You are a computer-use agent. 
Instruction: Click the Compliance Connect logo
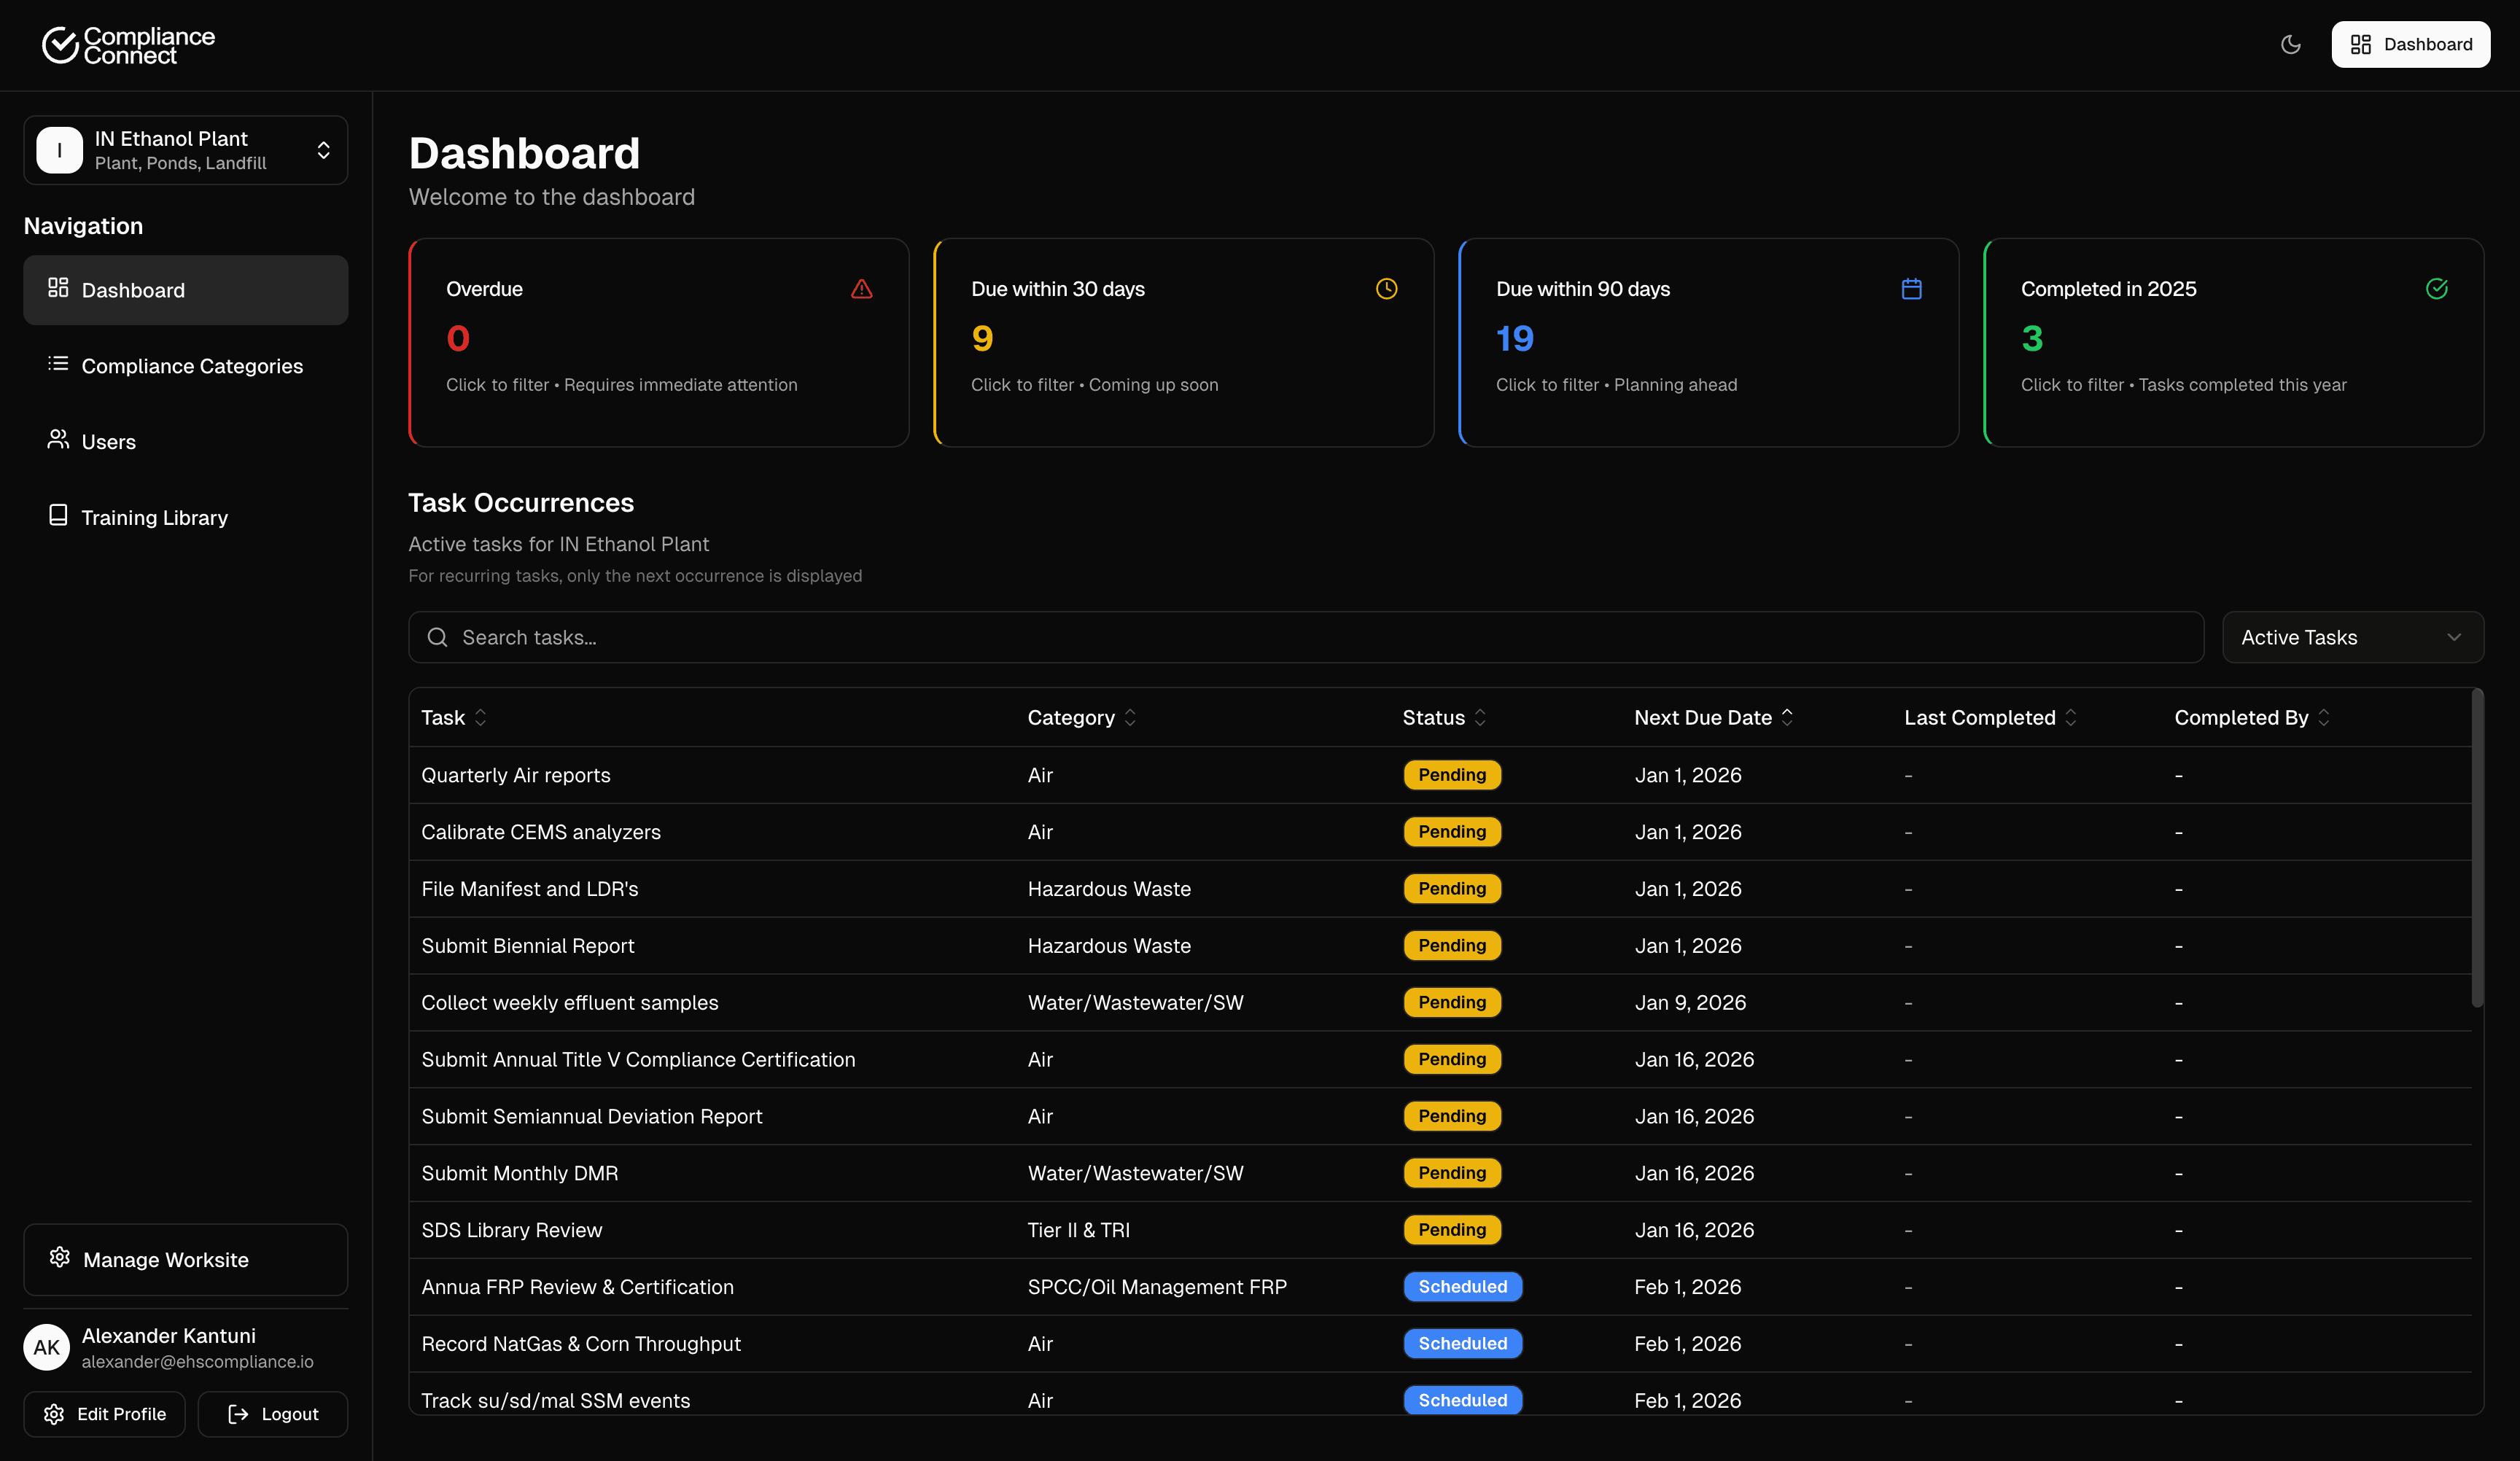coord(128,45)
